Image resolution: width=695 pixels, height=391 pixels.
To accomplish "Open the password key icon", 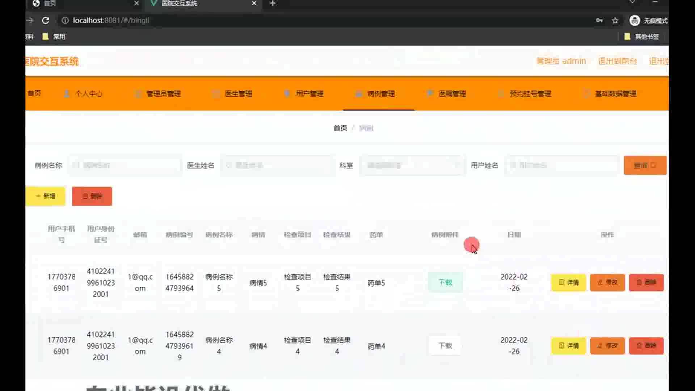I will pos(599,21).
